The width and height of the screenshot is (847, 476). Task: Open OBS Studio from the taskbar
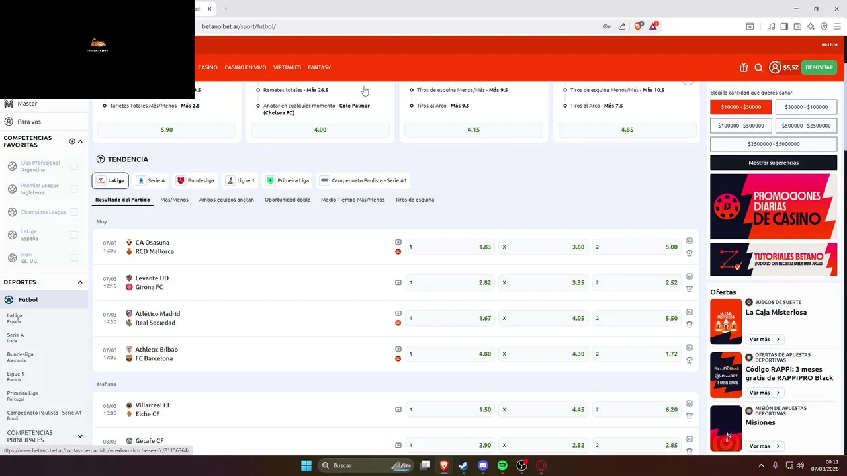point(522,465)
